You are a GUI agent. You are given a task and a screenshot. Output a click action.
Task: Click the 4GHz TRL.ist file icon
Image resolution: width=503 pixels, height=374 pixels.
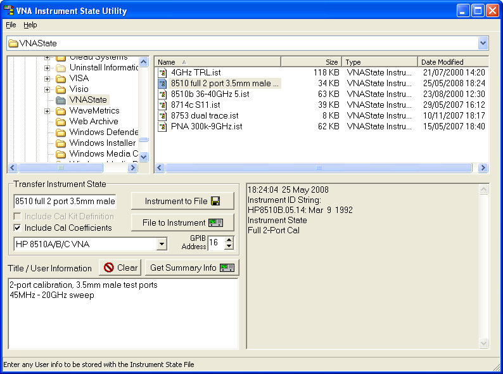point(162,73)
